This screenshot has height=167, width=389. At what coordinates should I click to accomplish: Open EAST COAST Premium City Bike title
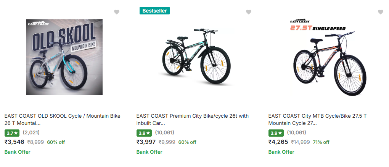193,119
